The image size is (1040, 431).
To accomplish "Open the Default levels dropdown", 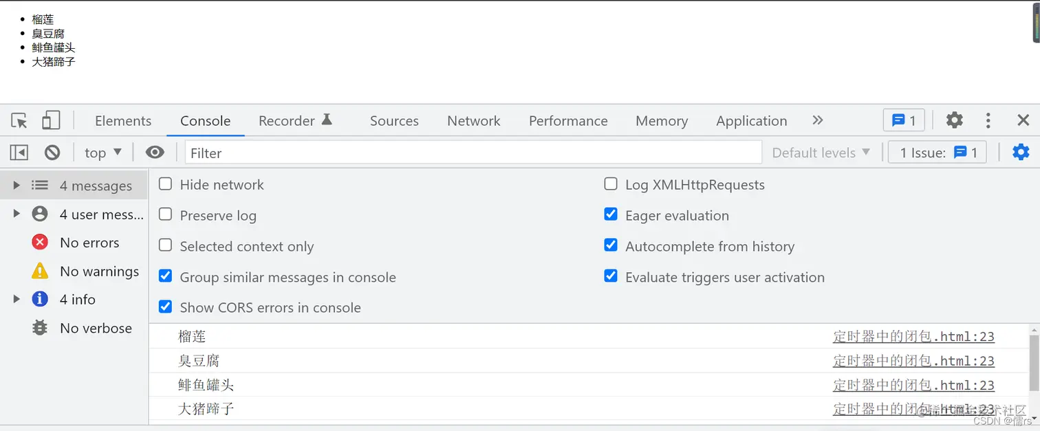I will 821,153.
